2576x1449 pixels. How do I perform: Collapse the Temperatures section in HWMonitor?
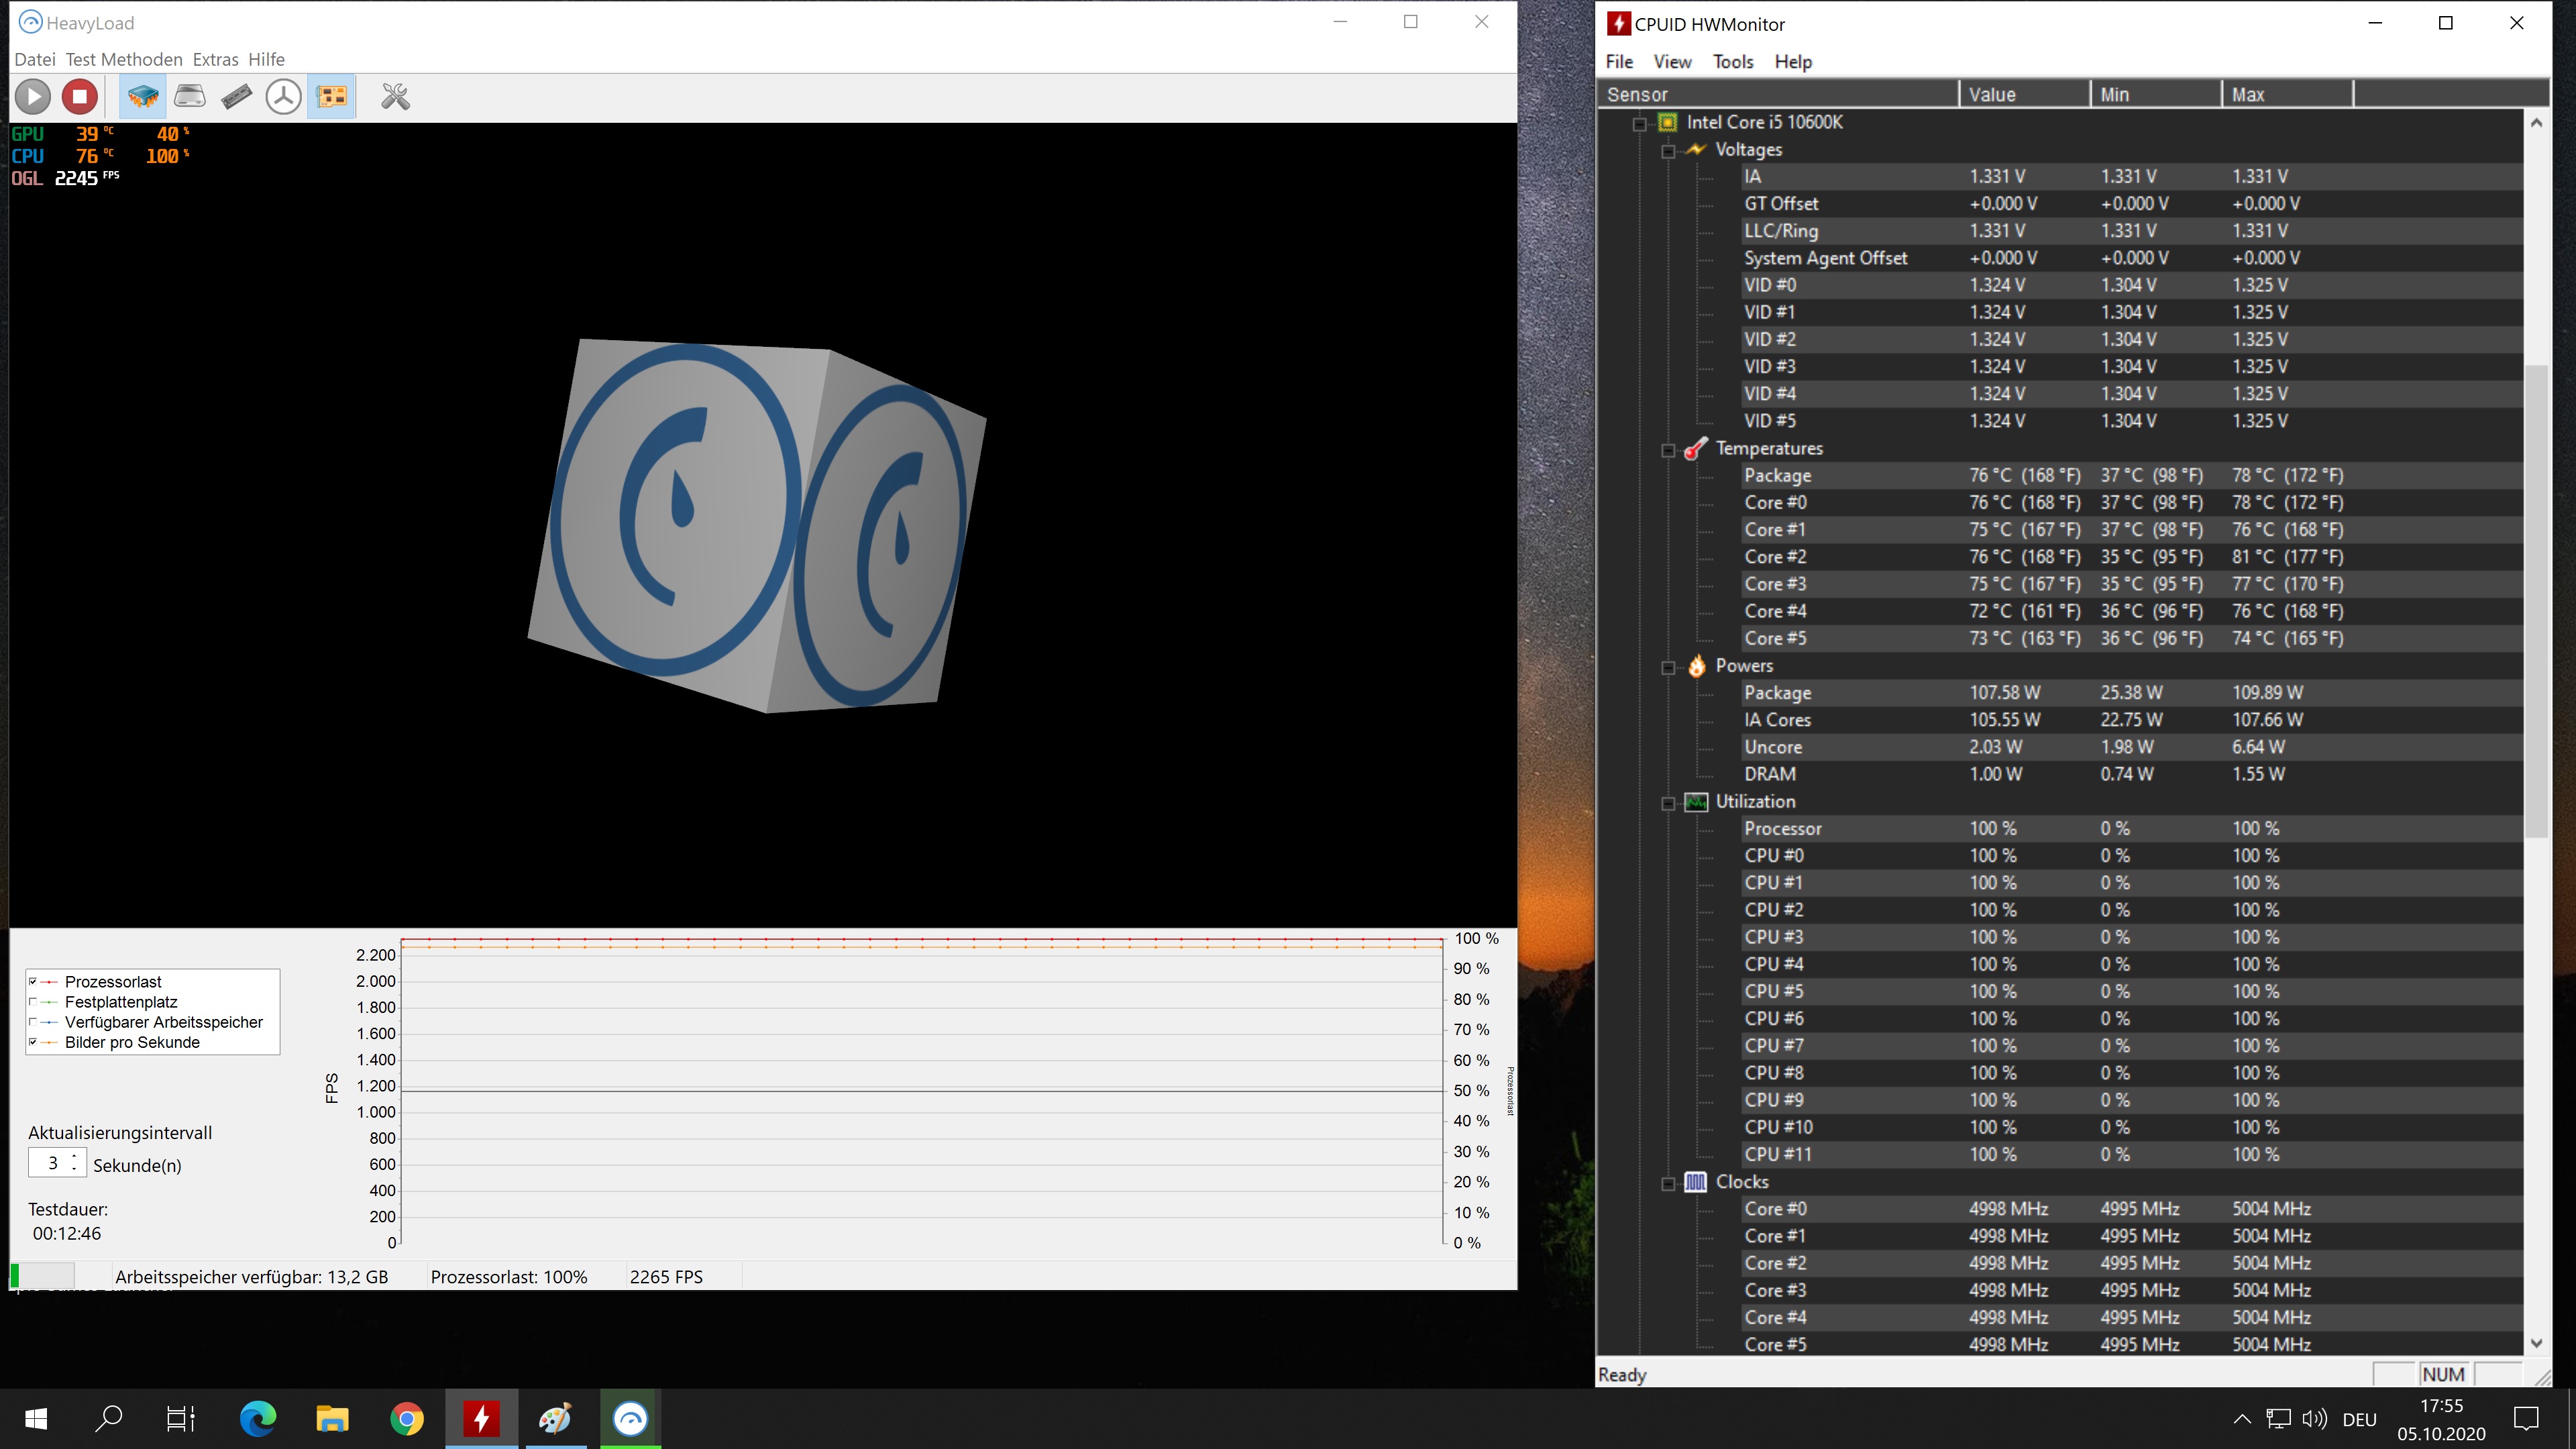click(x=1668, y=450)
